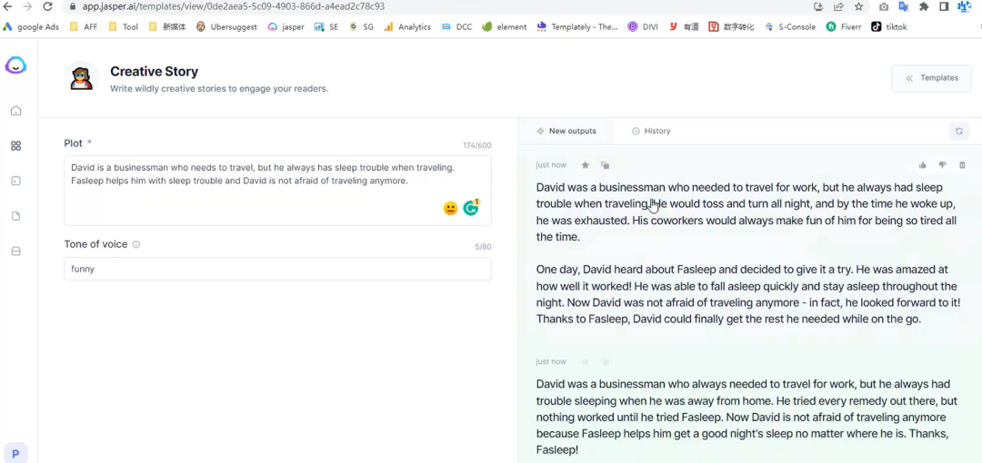This screenshot has height=463, width=982.
Task: Toggle the browser side panel icon
Action: (944, 6)
